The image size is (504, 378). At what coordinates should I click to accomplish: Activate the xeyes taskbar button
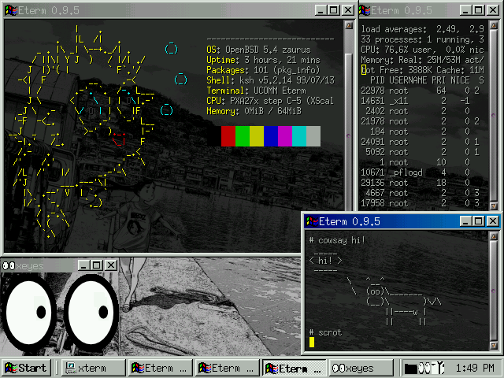361,368
